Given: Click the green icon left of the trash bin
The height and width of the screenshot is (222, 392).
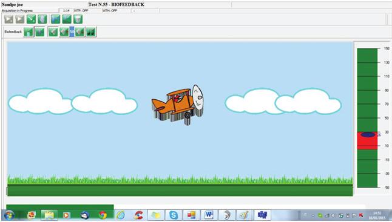Looking at the screenshot, I should [67, 19].
